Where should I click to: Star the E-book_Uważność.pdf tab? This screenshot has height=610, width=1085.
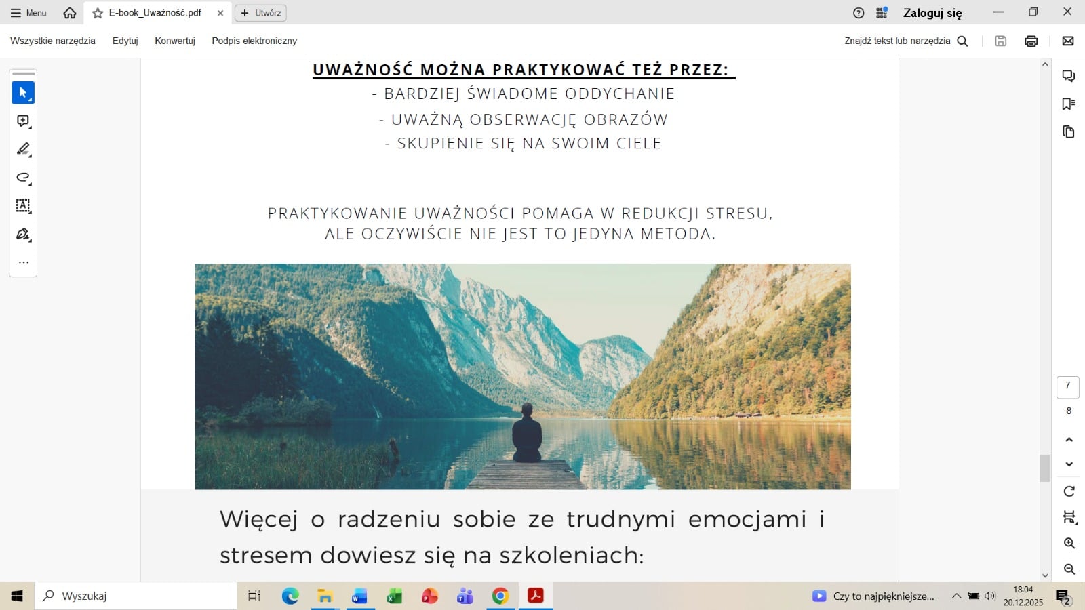click(x=98, y=13)
